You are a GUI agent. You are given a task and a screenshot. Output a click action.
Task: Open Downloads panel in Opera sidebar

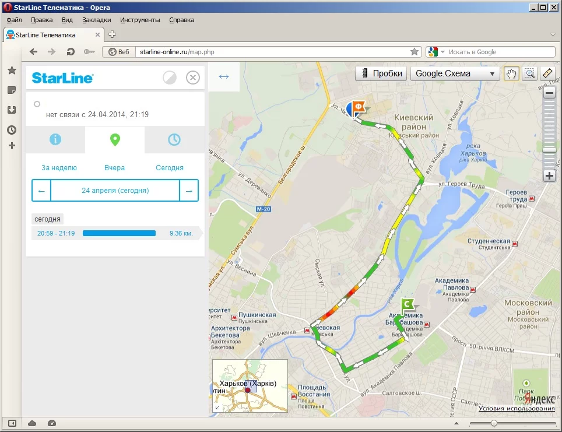tap(12, 110)
